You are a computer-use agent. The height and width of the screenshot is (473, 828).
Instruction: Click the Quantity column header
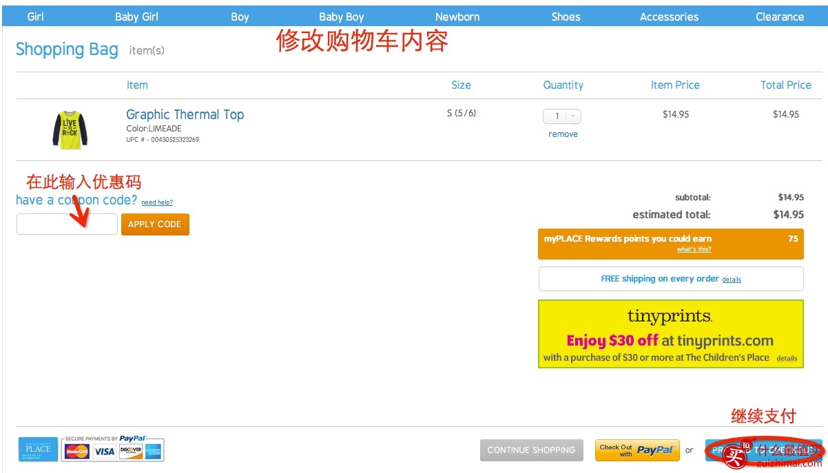[563, 85]
